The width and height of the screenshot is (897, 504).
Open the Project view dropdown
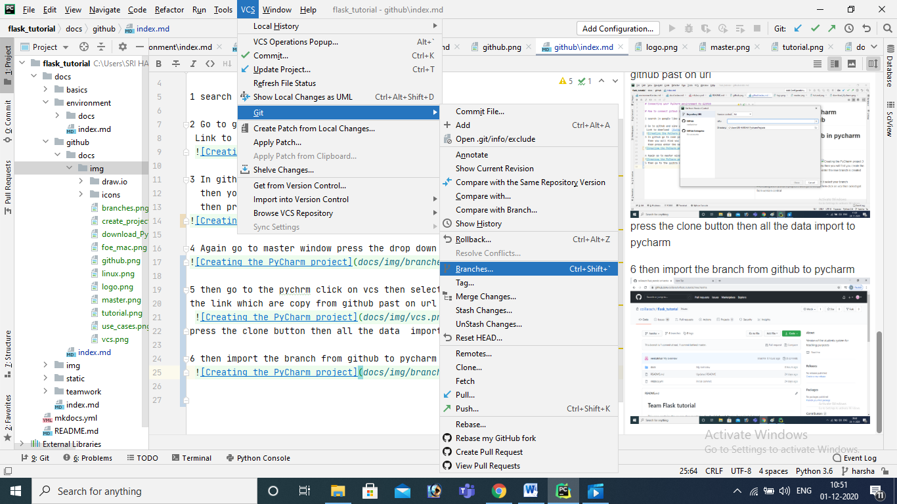tap(45, 47)
